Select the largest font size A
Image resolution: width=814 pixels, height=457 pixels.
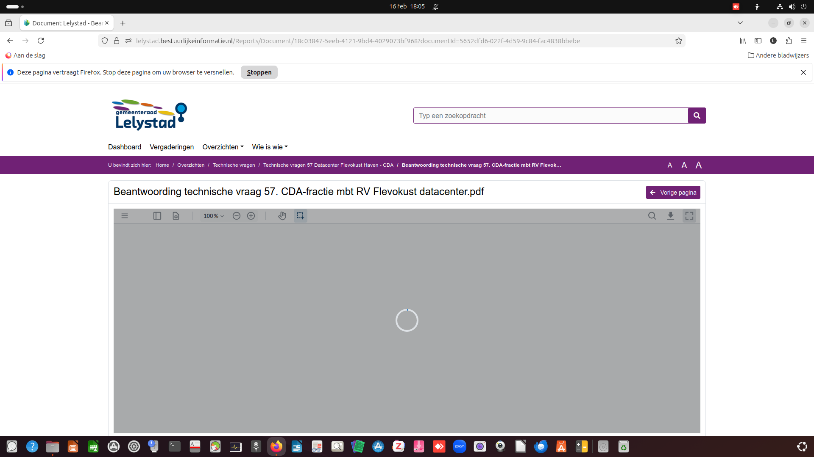[x=699, y=165]
